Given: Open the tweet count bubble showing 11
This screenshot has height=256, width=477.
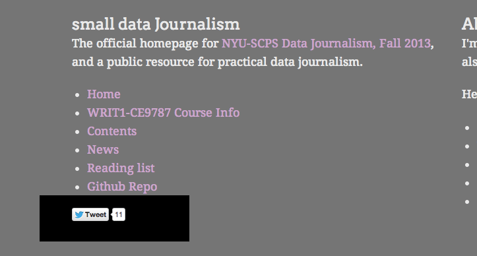Looking at the screenshot, I should [x=119, y=214].
